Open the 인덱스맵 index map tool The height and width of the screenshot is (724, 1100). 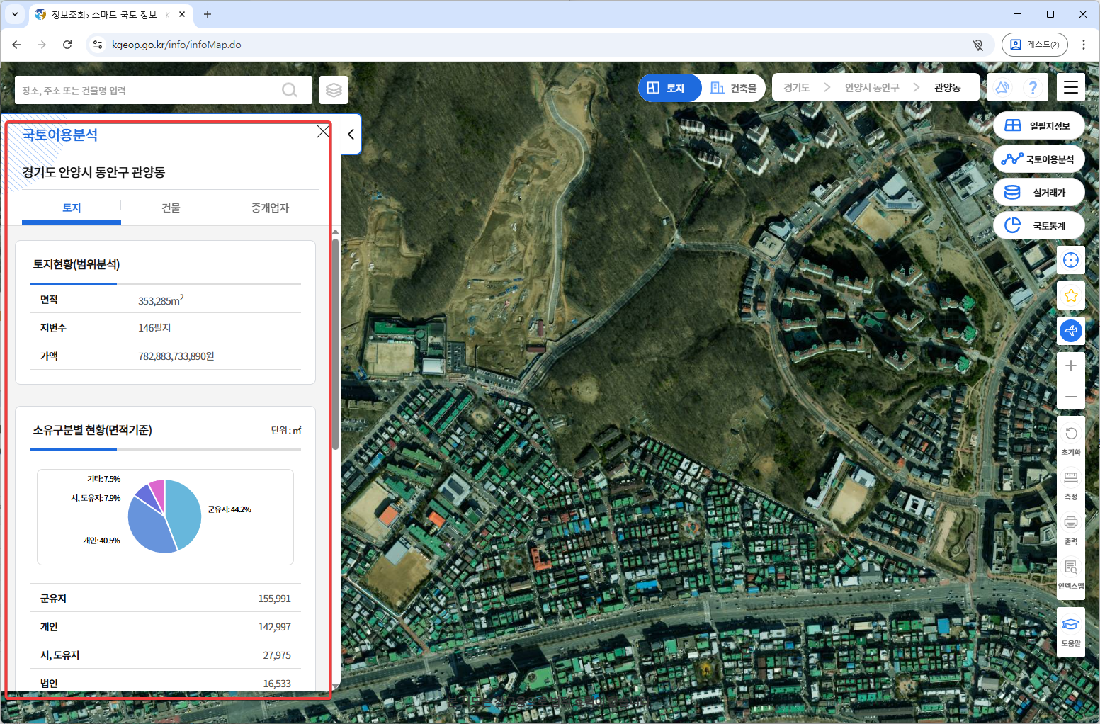1070,574
